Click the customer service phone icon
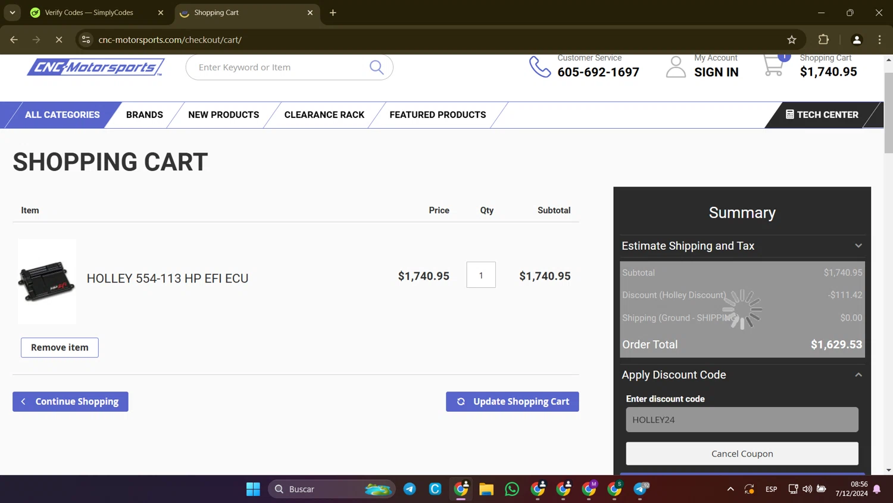This screenshot has width=893, height=503. (x=540, y=67)
